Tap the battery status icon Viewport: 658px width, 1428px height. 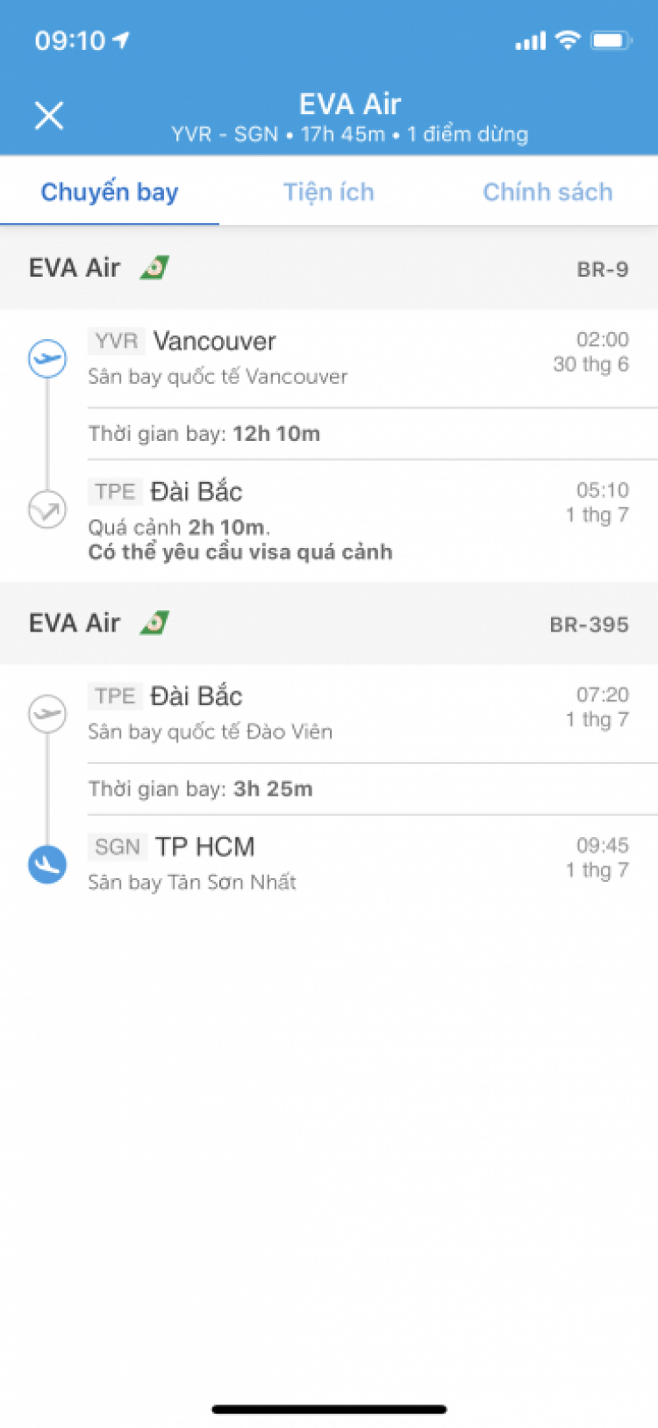click(x=612, y=40)
